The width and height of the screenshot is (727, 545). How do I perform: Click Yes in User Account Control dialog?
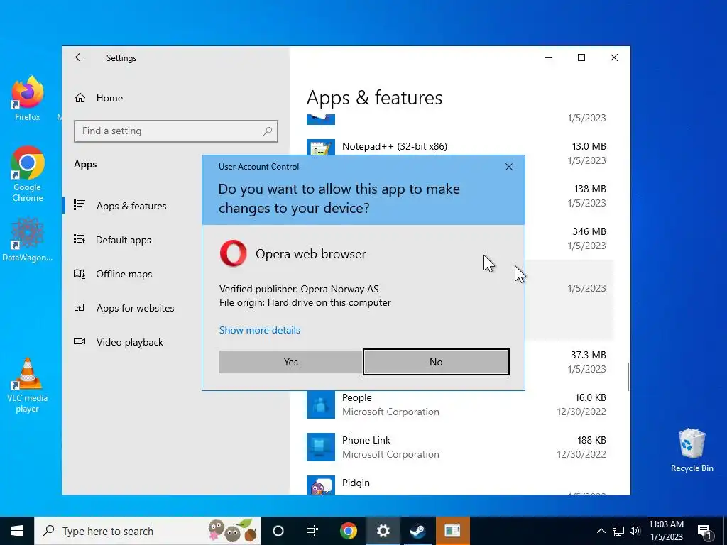290,362
